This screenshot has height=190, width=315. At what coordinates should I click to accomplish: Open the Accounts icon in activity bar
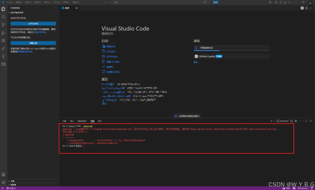click(x=3, y=175)
